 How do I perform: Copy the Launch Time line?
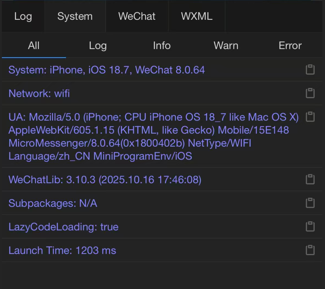(310, 250)
